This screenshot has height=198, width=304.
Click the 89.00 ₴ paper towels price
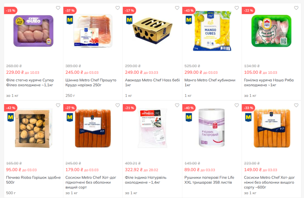tap(192, 169)
